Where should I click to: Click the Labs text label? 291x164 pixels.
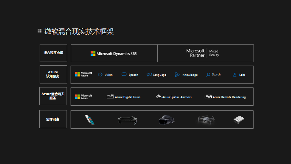point(242,75)
